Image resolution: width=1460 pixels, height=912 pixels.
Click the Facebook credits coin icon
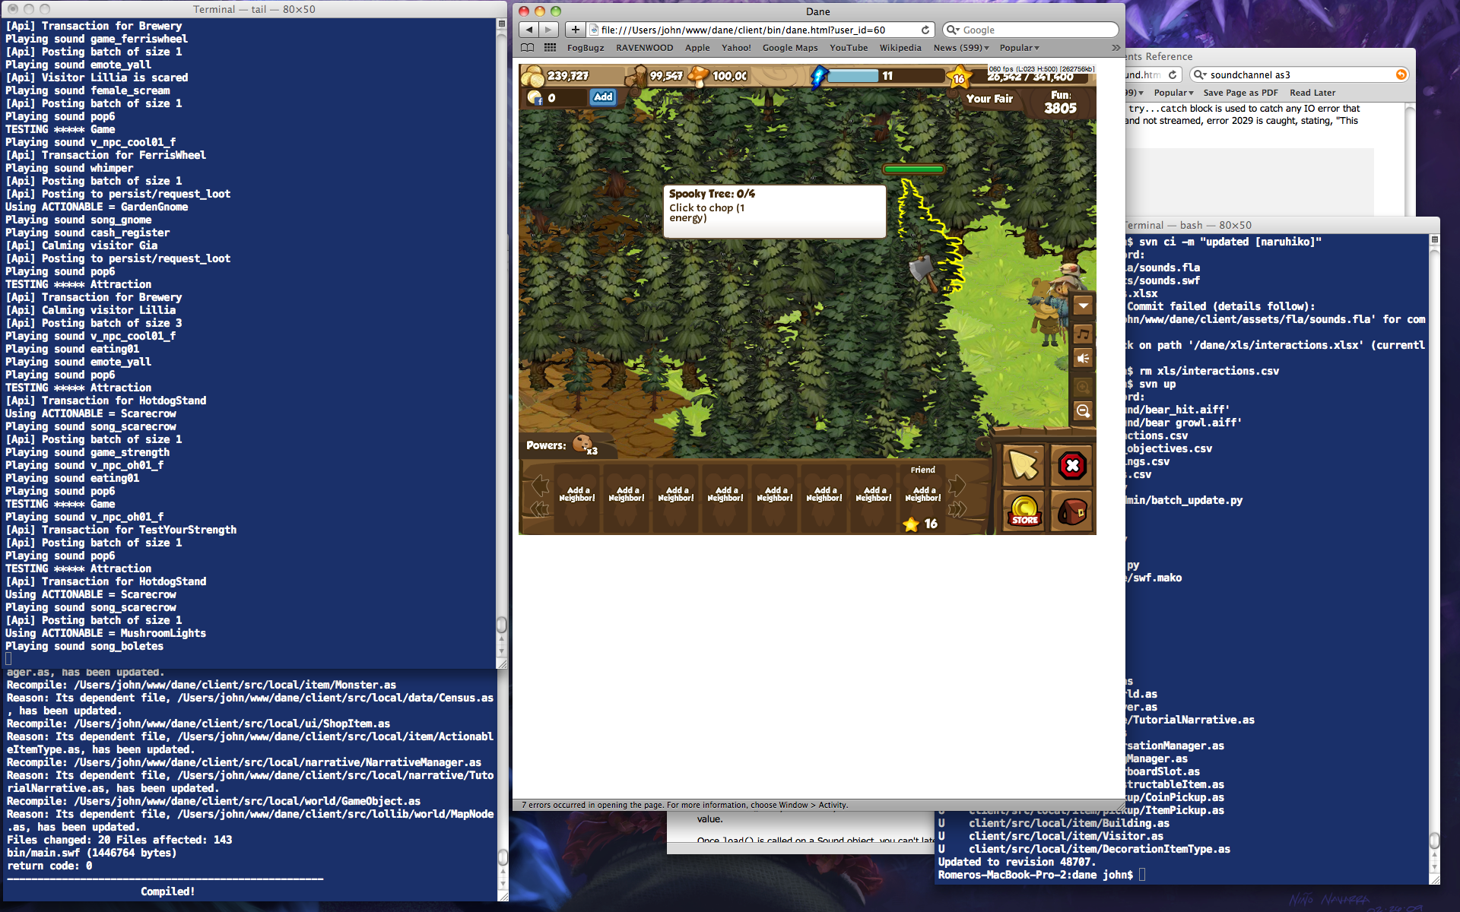tap(534, 97)
